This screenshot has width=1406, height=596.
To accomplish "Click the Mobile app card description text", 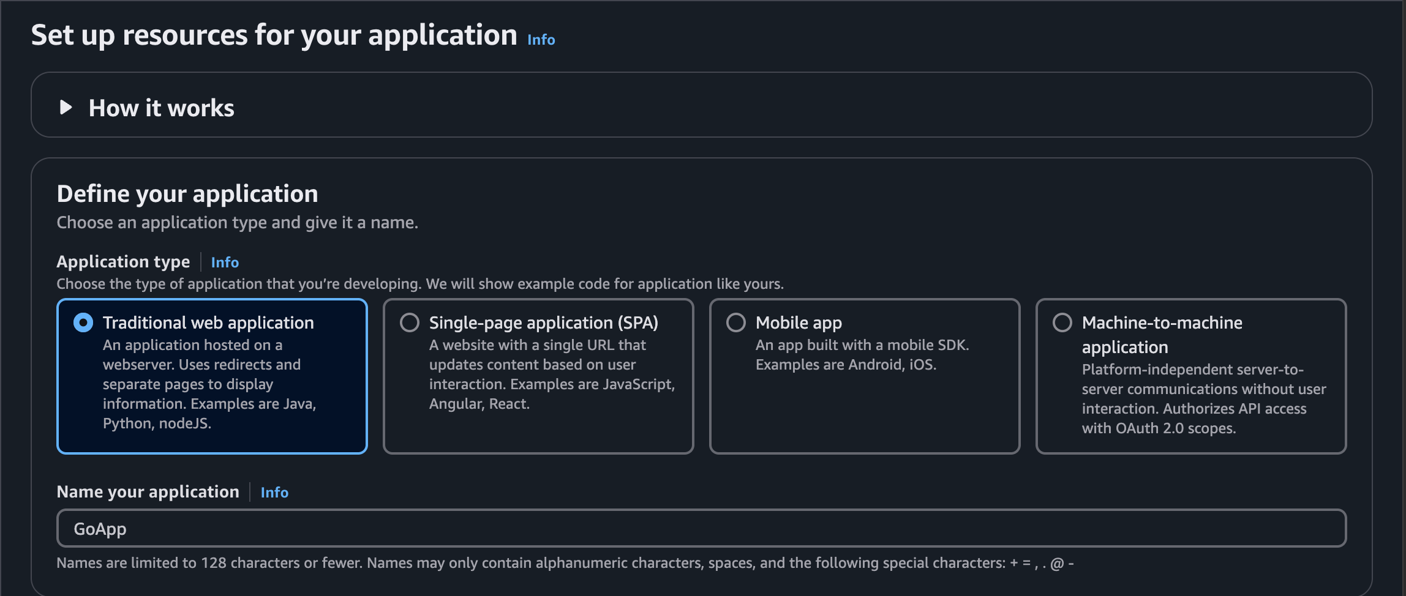I will point(862,355).
